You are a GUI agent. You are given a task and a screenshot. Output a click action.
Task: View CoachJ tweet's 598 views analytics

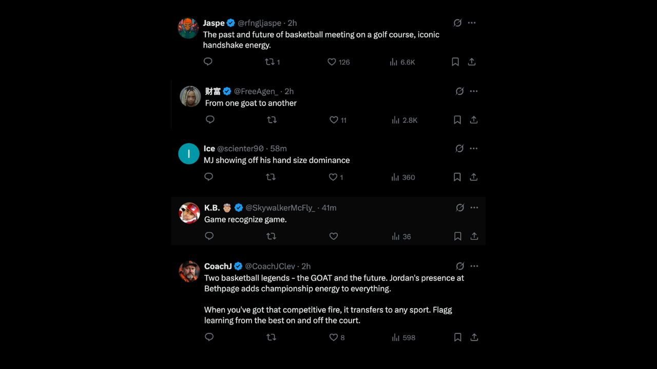(x=403, y=337)
